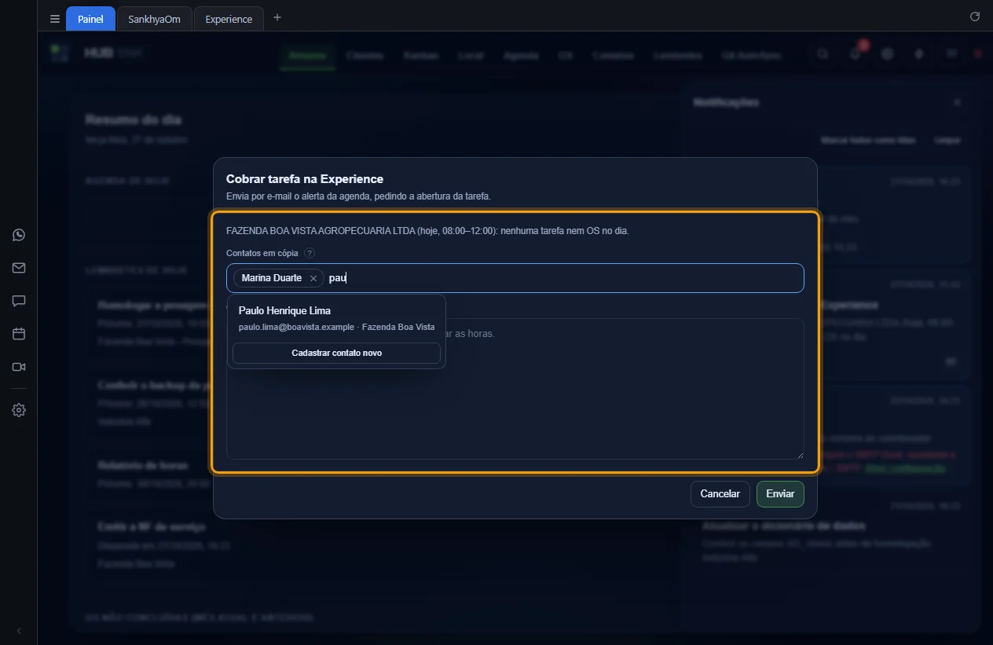The width and height of the screenshot is (993, 645).
Task: Add a new tab with the plus button
Action: click(x=277, y=17)
